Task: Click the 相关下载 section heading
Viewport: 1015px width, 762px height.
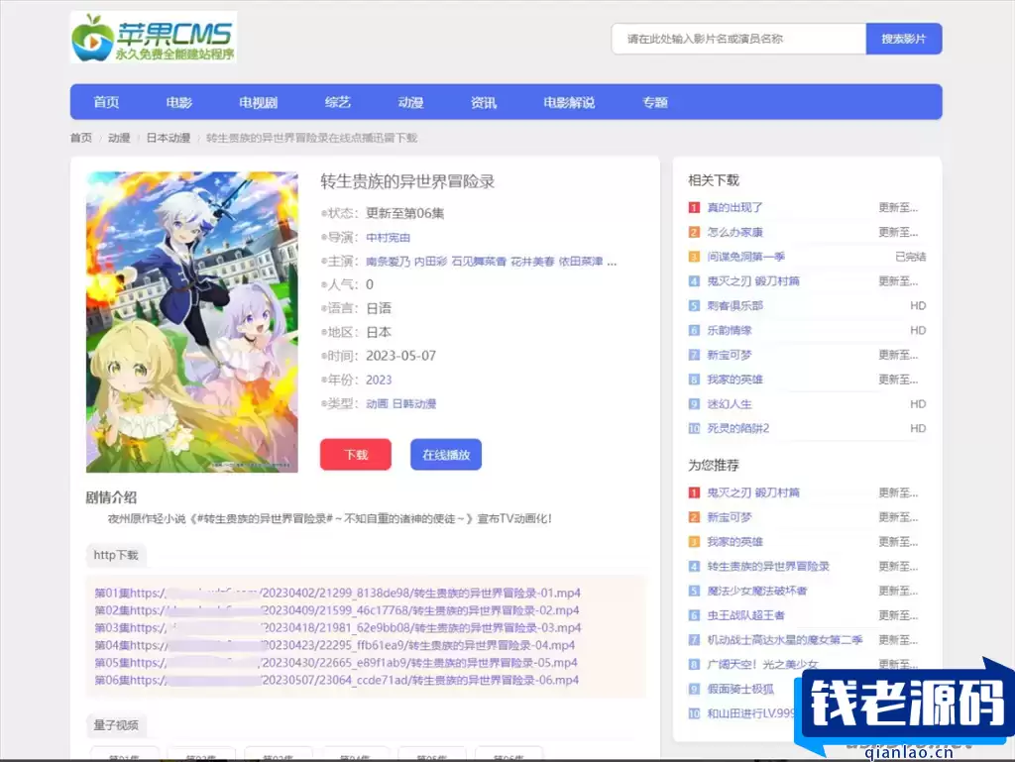Action: point(714,179)
